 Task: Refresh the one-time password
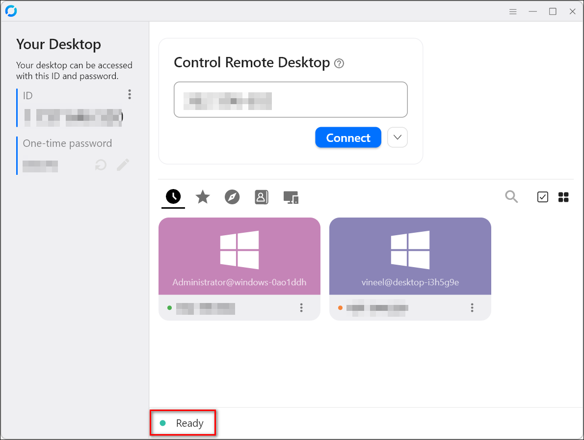(x=100, y=165)
